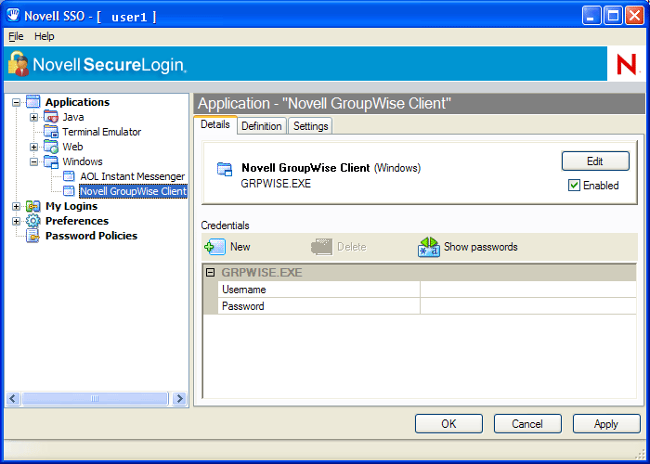Click the Username row label
The width and height of the screenshot is (650, 464).
pos(244,290)
